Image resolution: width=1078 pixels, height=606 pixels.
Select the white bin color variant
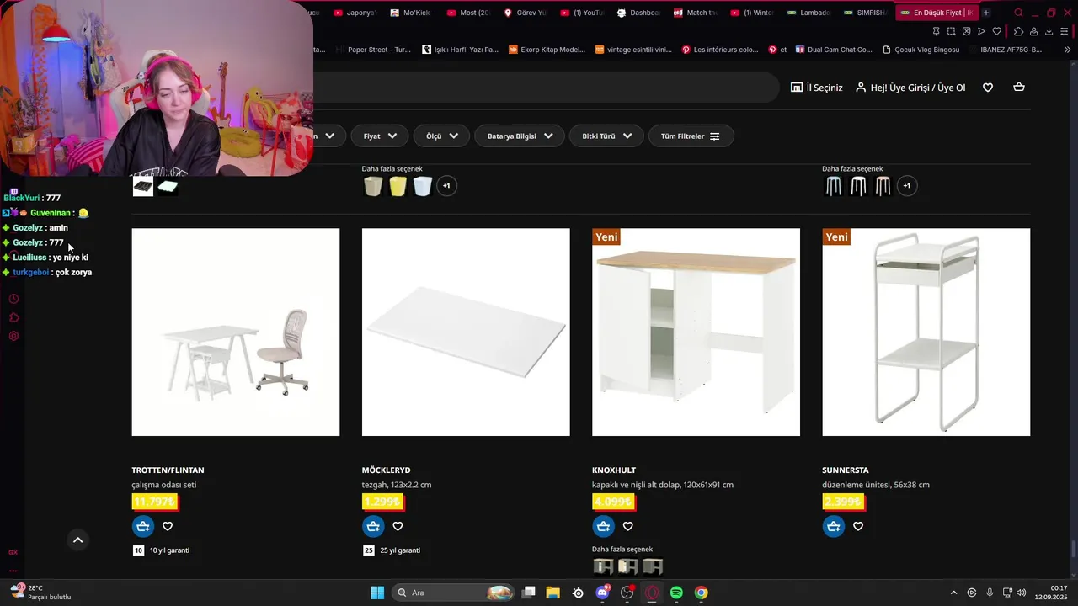423,186
